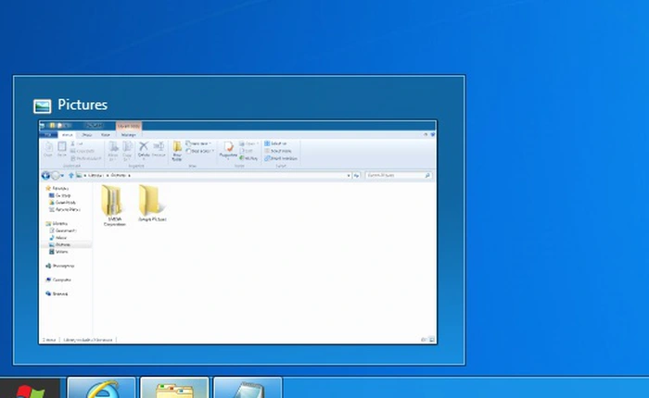Select Computer in the navigation pane
Screen dimensions: 649x398
coord(62,279)
